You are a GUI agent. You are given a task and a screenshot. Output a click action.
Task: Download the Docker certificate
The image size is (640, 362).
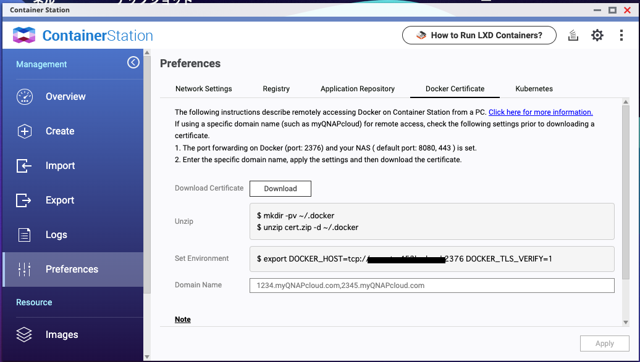pyautogui.click(x=280, y=189)
